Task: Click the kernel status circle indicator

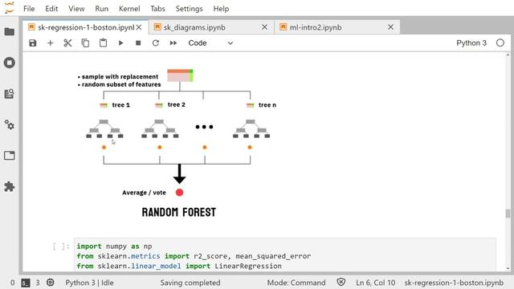Action: 500,43
